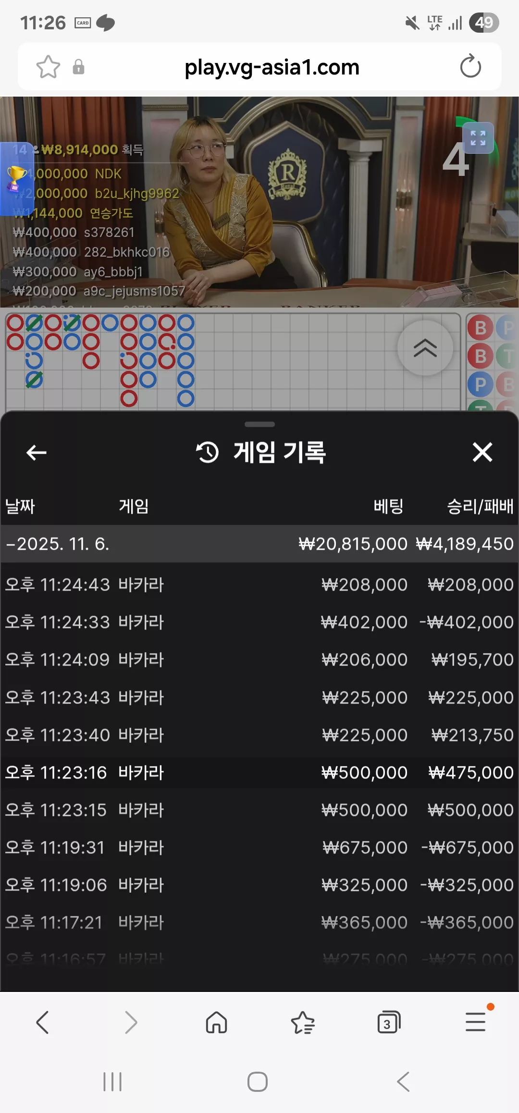Open the 오후 11:23:15 바카라 record

259,810
